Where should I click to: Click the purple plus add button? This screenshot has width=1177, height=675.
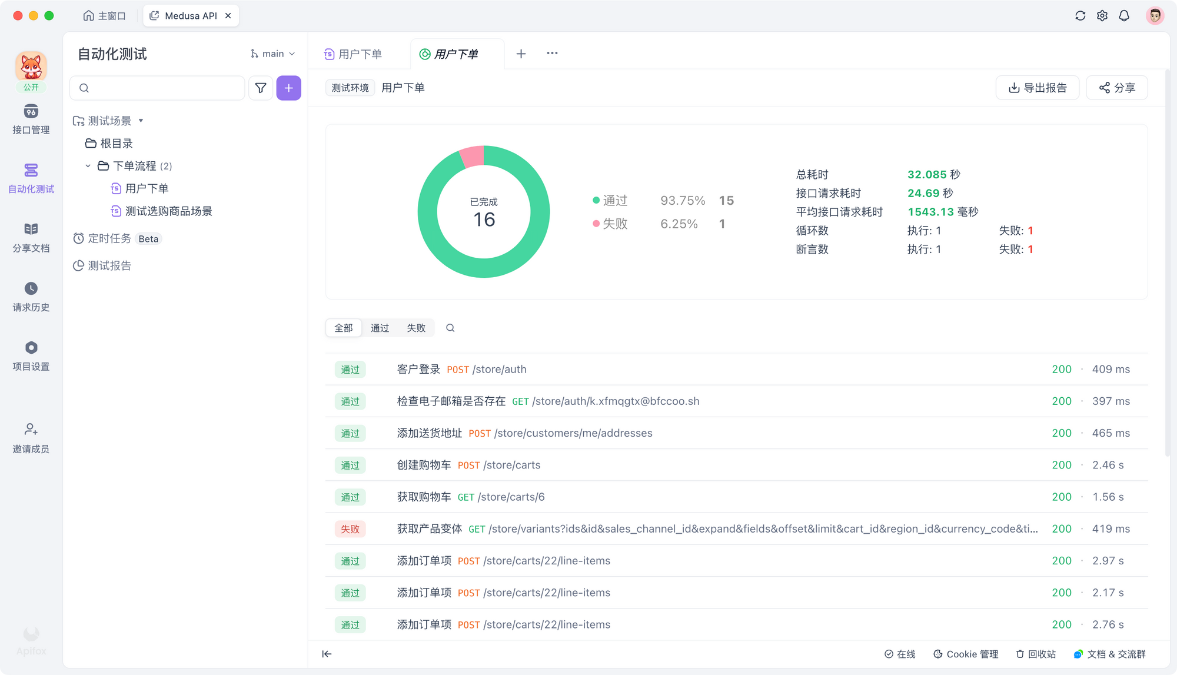288,88
